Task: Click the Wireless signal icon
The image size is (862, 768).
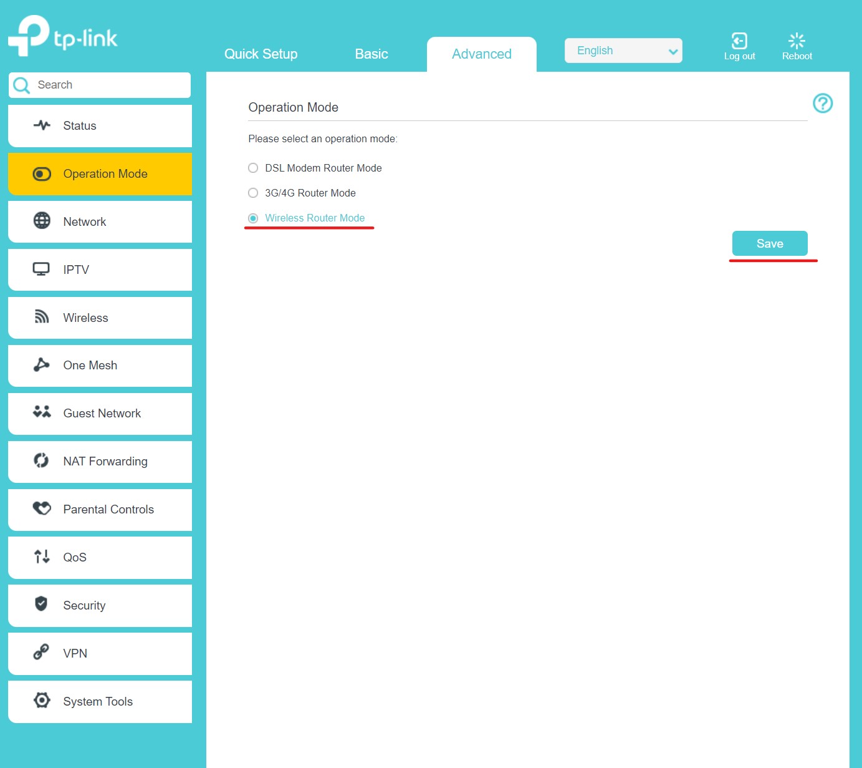Action: coord(42,317)
